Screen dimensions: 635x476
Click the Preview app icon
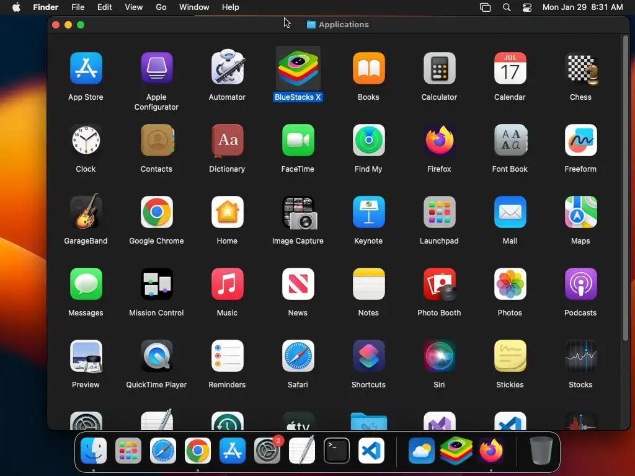coord(86,356)
